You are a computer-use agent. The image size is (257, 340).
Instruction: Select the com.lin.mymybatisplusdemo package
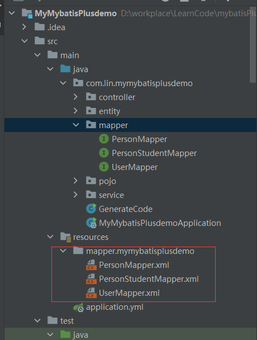point(139,83)
